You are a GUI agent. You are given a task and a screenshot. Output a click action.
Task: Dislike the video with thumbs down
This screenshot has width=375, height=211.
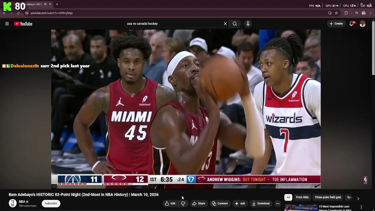(183, 203)
